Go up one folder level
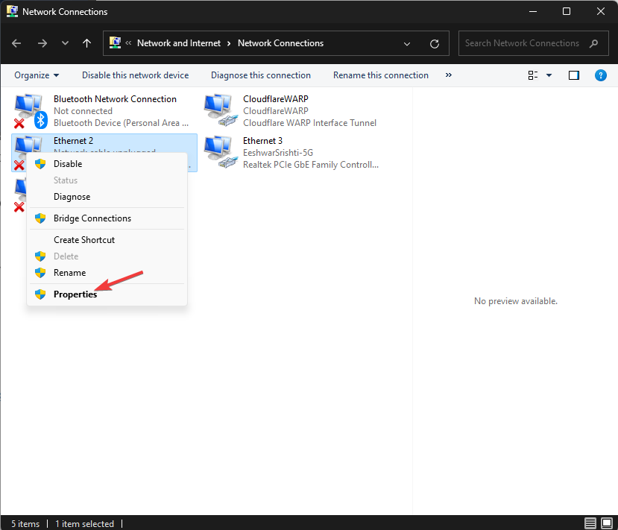The image size is (618, 530). tap(86, 43)
